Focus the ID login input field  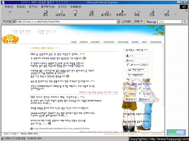coord(137,56)
